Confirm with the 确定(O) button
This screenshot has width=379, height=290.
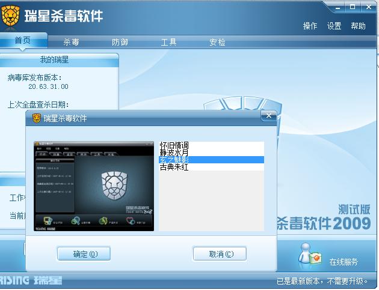(x=84, y=254)
